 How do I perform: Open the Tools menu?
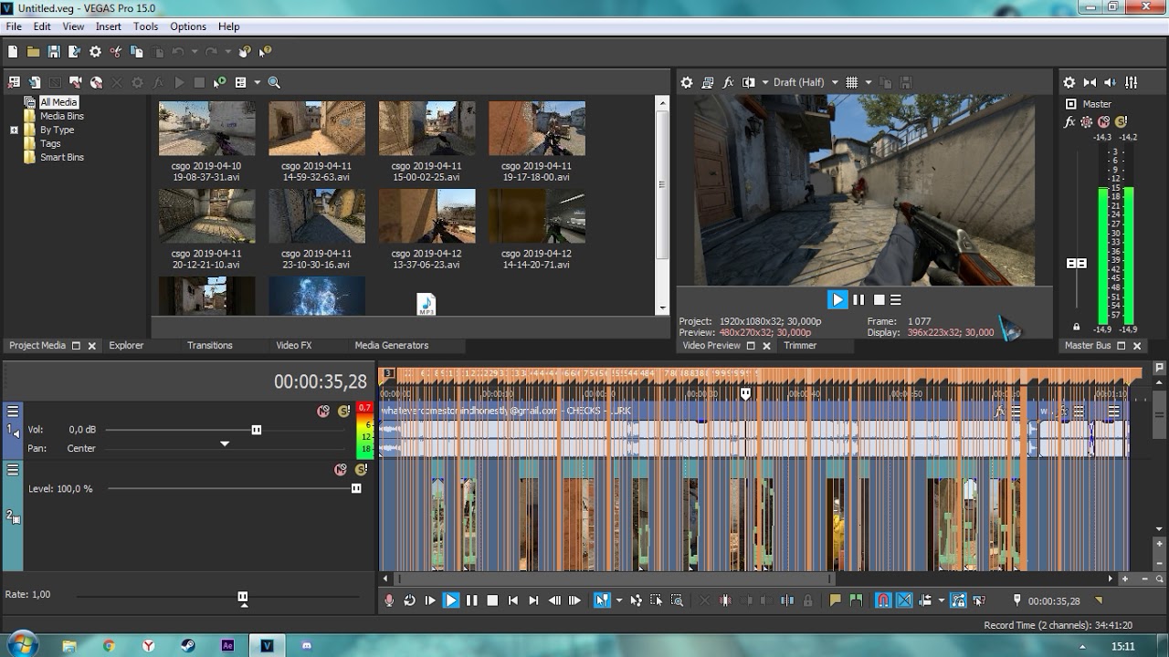146,26
